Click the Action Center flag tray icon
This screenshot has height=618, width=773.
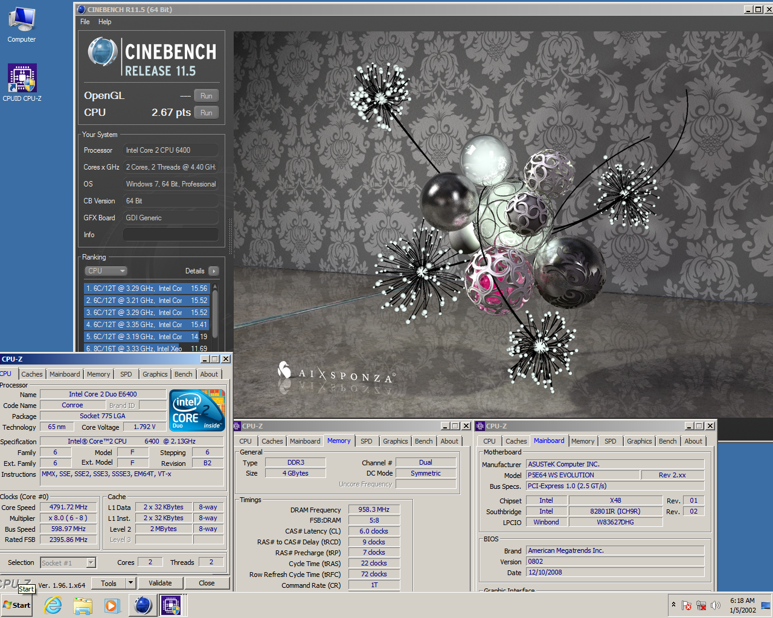tap(687, 605)
